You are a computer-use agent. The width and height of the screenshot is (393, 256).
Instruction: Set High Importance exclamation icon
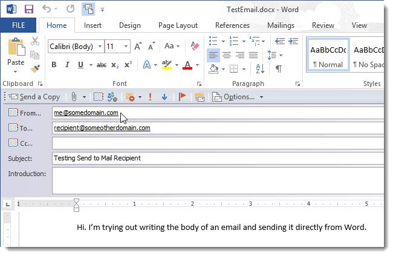[150, 97]
